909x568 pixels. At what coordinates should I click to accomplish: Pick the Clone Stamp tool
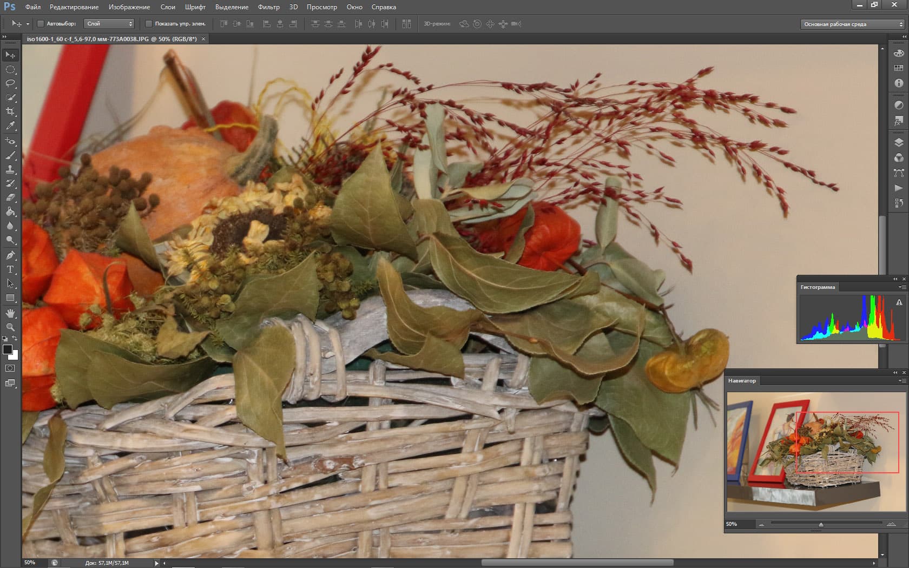10,169
